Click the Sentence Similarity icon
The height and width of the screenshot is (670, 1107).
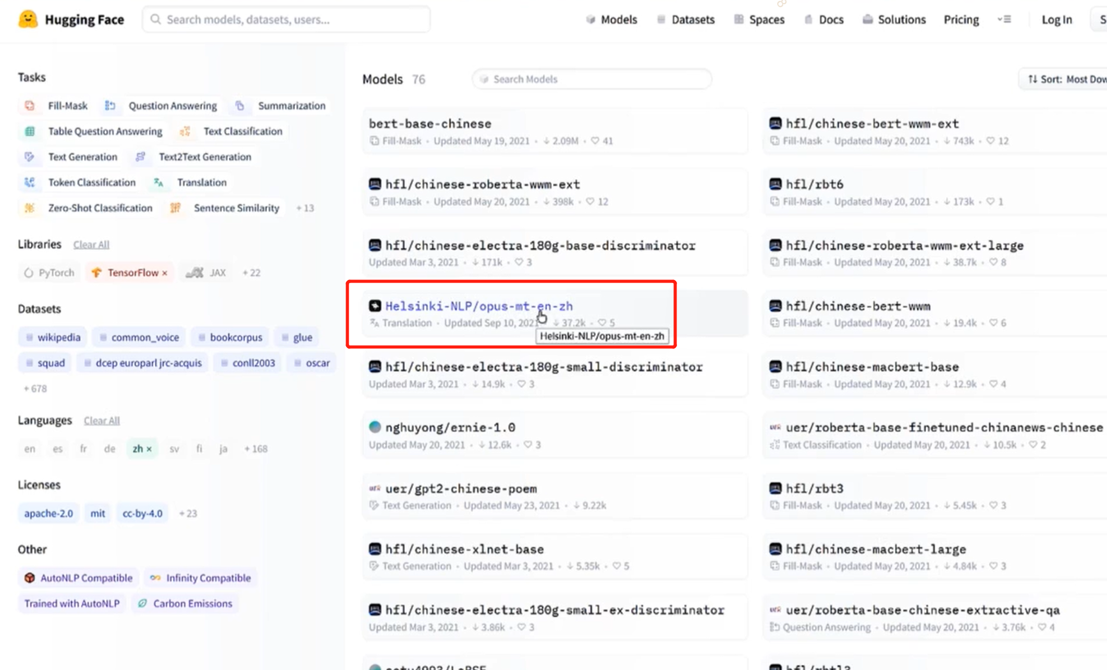pyautogui.click(x=175, y=208)
